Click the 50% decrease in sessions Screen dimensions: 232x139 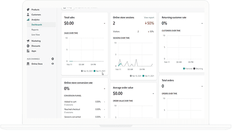coord(149,23)
